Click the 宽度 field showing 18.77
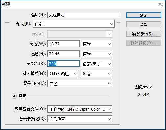The width and height of the screenshot is (166, 130). (x=63, y=44)
